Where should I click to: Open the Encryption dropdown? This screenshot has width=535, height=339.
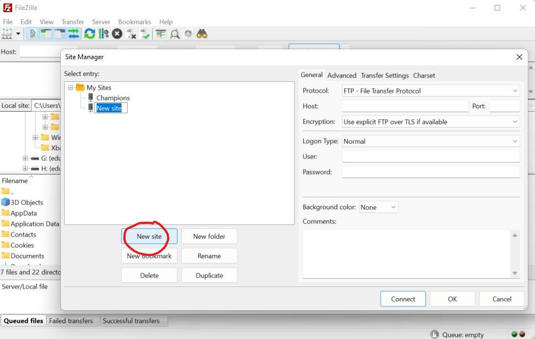pos(431,122)
